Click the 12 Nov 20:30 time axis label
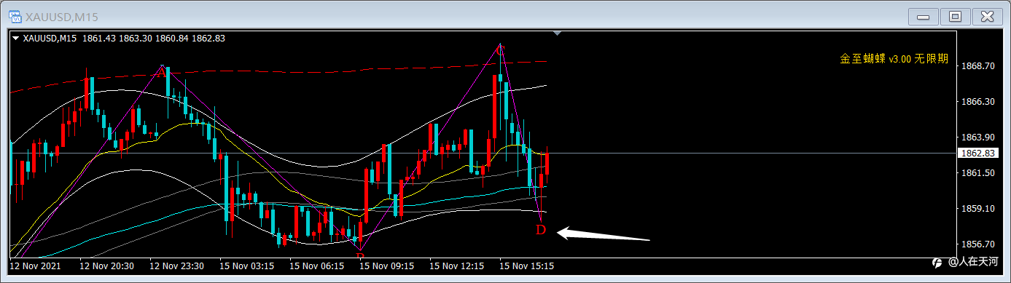 106,266
